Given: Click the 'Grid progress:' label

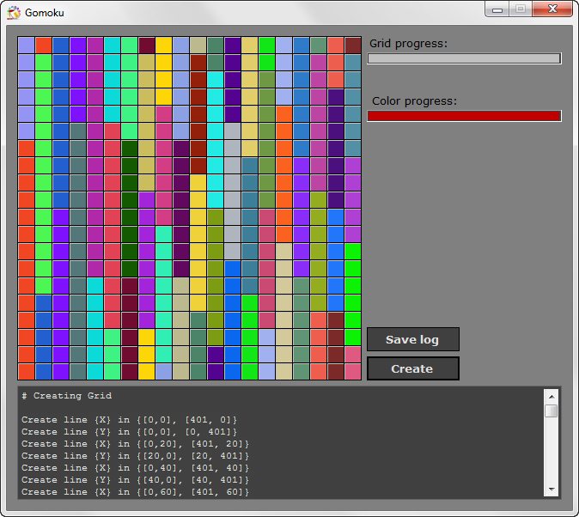Looking at the screenshot, I should [409, 44].
